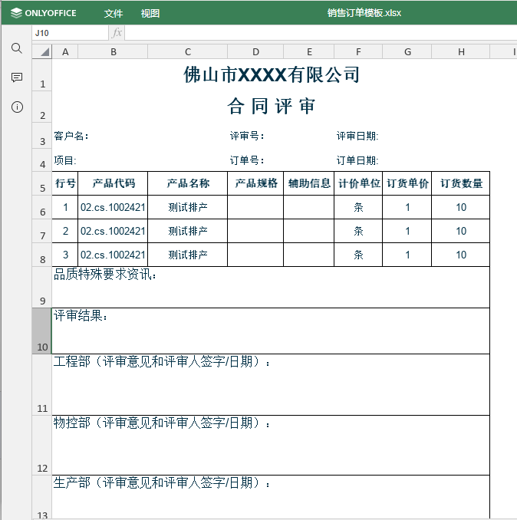Click the J10 name box field

pos(71,33)
